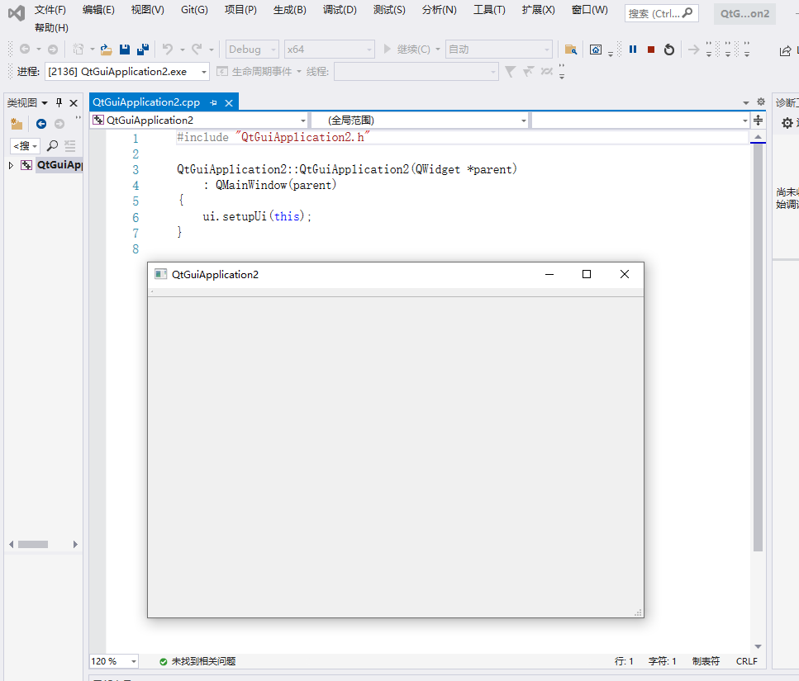Restart debugging with the circular arrow icon
799x681 pixels.
coord(669,50)
